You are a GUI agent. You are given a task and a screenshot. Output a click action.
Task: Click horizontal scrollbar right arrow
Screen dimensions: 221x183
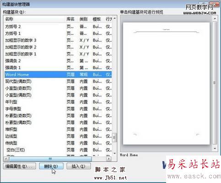[109, 159]
